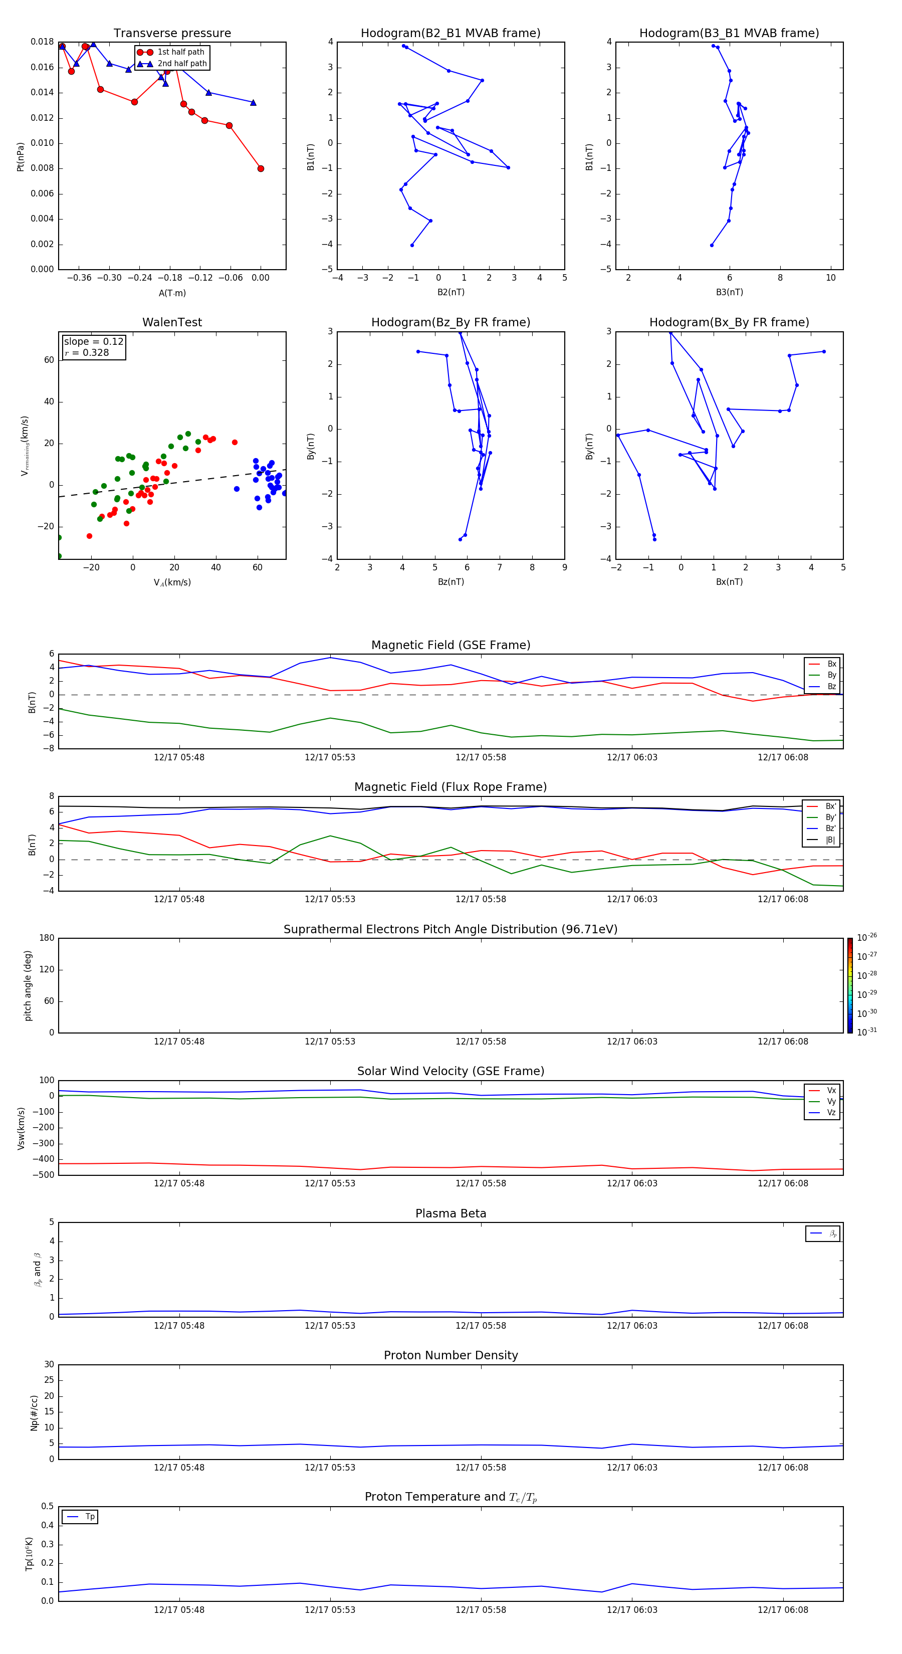Image resolution: width=902 pixels, height=1654 pixels.
Task: Click the 'Proton Temperature and Te/Tp' title
Action: coord(450,1497)
